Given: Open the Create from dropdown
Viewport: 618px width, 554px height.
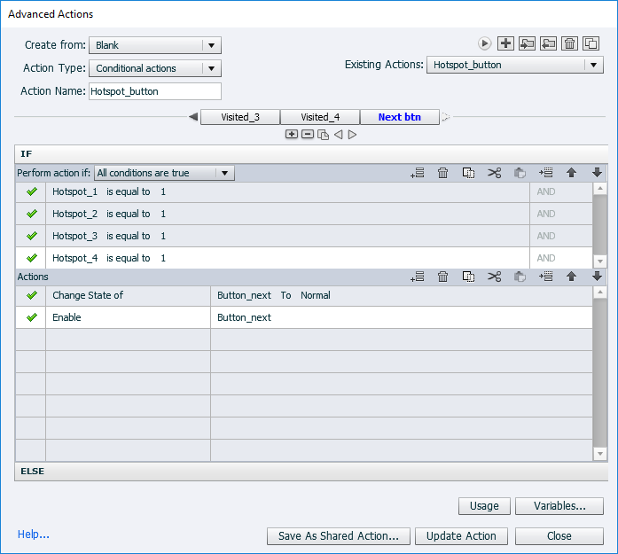Looking at the screenshot, I should [155, 45].
